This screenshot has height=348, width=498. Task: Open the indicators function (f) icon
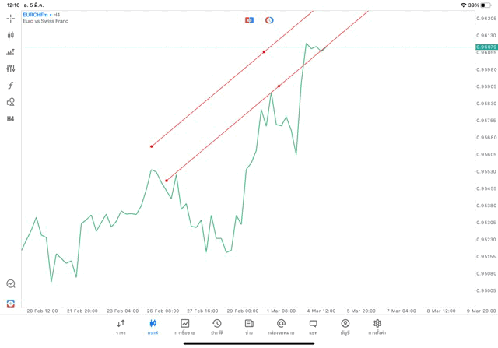[x=11, y=86]
